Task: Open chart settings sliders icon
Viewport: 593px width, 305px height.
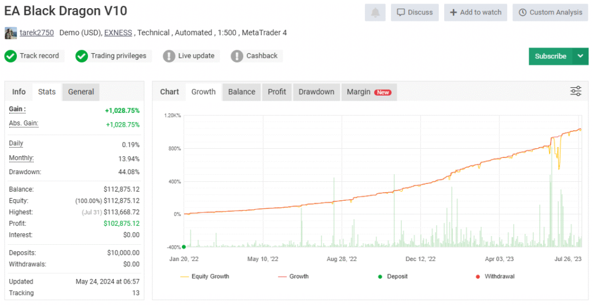Action: [576, 91]
